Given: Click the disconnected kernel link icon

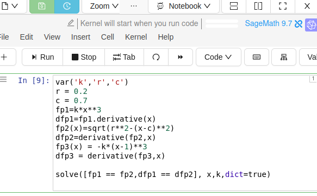Looking at the screenshot, I should [x=299, y=24].
